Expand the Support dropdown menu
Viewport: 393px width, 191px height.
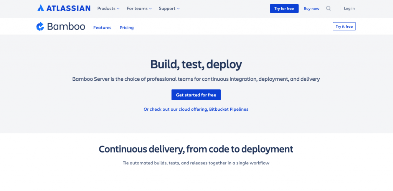click(169, 8)
